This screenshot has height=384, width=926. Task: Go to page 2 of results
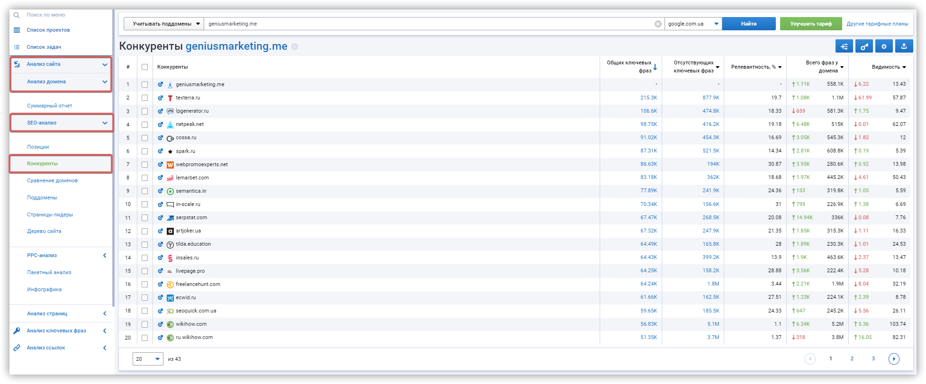pos(852,359)
